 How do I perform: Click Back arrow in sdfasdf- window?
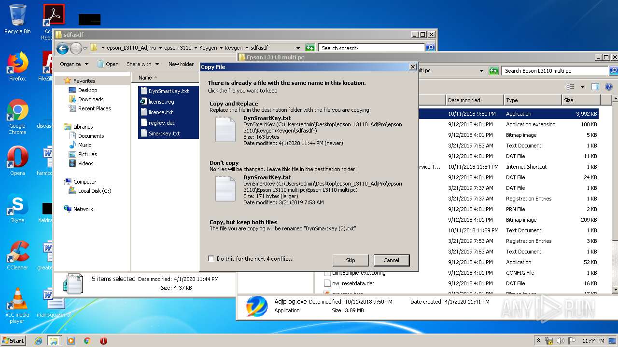point(62,48)
